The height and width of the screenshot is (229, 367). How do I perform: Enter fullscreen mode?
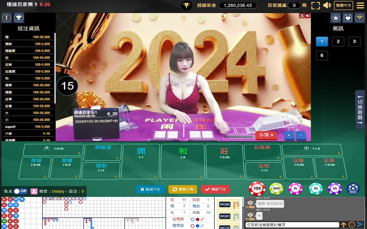315,5
